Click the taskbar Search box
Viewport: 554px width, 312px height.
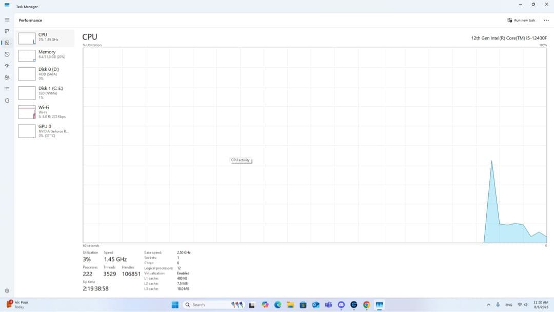coord(204,305)
